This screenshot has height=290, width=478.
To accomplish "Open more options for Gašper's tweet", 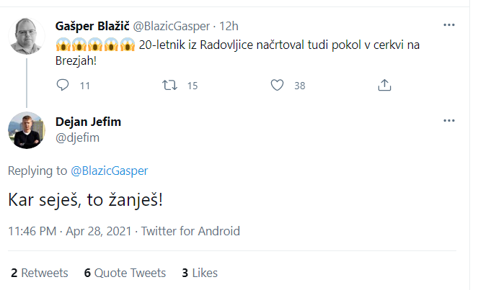I will click(x=448, y=26).
